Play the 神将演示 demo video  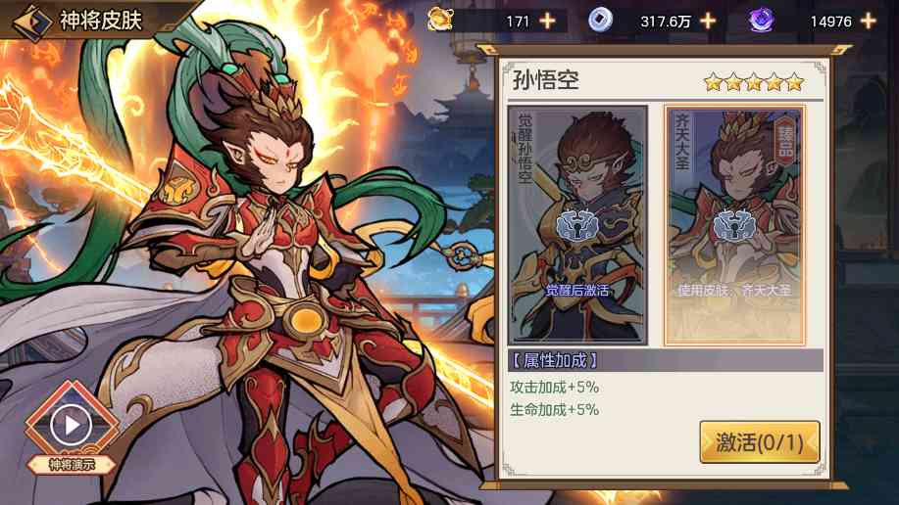point(72,425)
